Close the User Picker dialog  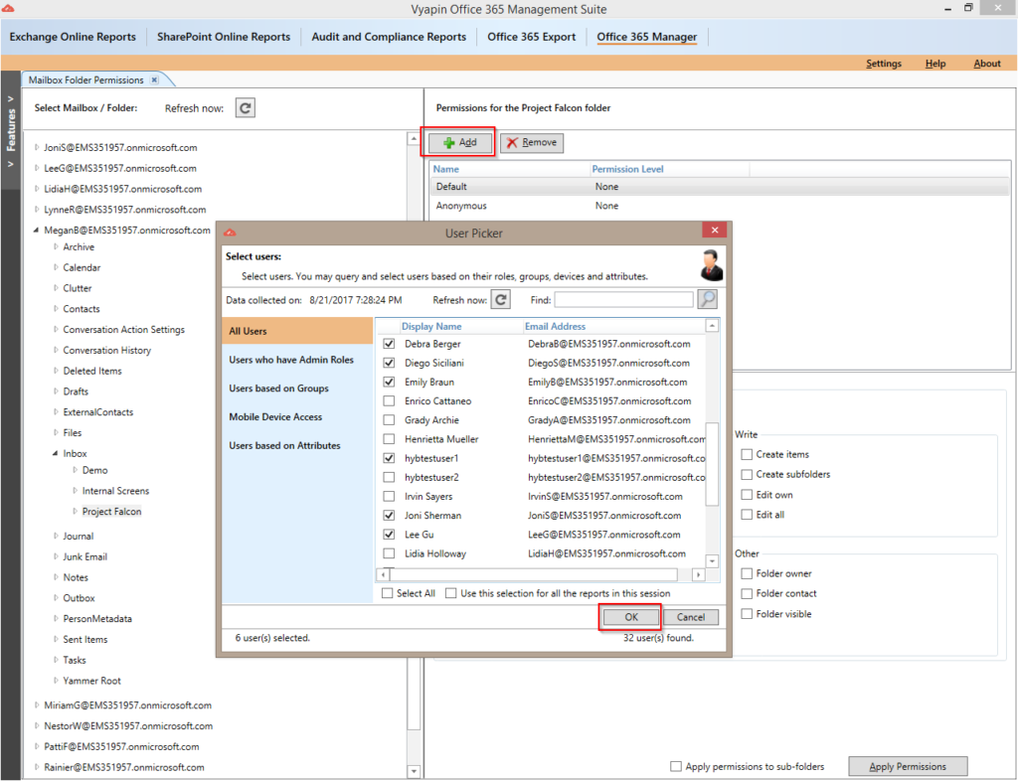pyautogui.click(x=714, y=231)
